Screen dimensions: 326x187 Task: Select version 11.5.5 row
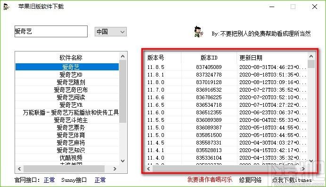(x=226, y=120)
